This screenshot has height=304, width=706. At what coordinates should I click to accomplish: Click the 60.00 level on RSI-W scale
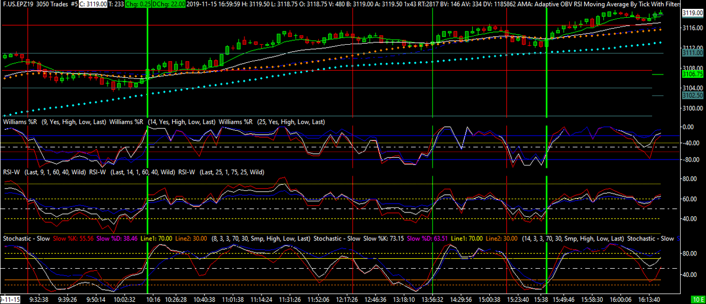(691, 199)
